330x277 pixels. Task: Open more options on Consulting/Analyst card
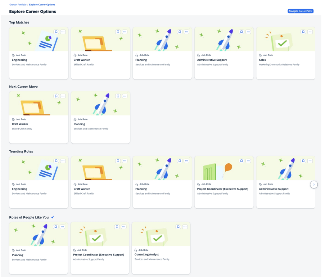point(185,227)
